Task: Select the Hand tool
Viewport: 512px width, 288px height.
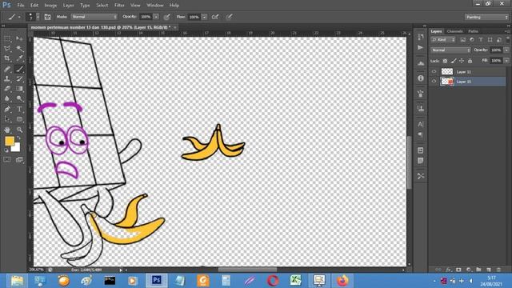Action: [x=7, y=130]
